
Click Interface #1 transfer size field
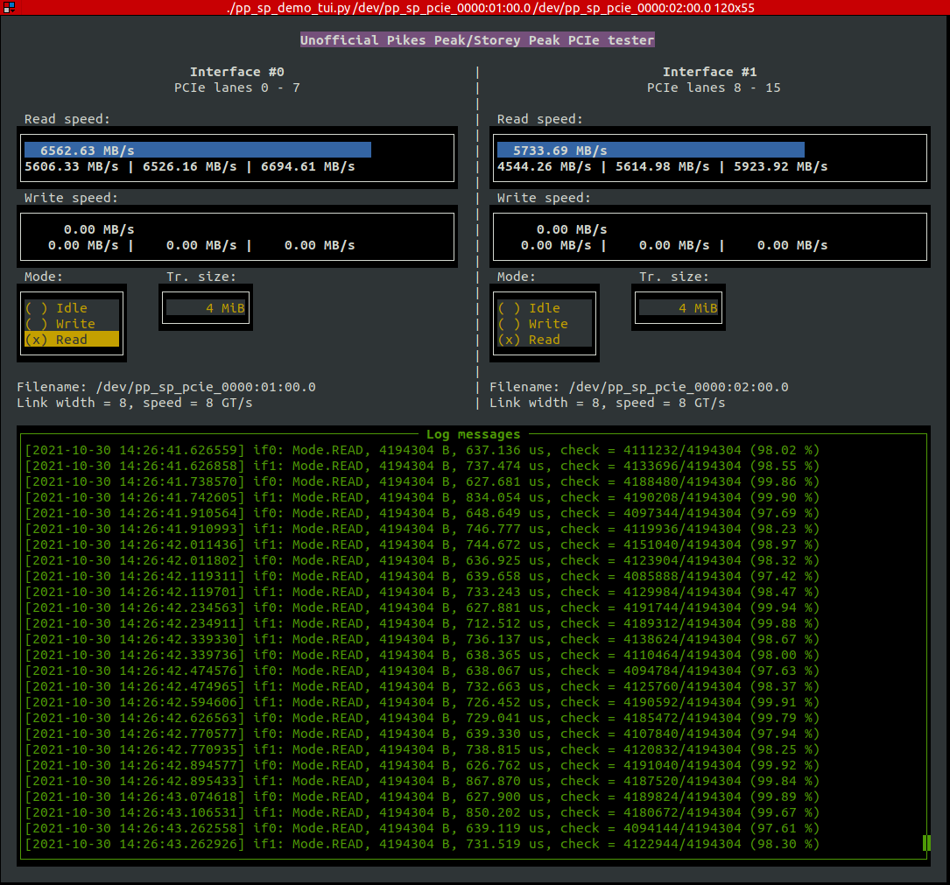[679, 307]
